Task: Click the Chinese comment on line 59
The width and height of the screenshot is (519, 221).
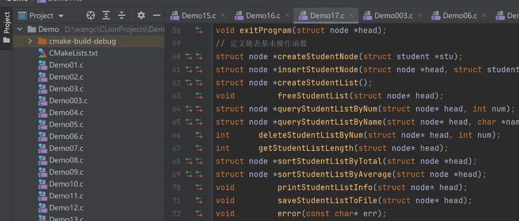Action: [261, 43]
